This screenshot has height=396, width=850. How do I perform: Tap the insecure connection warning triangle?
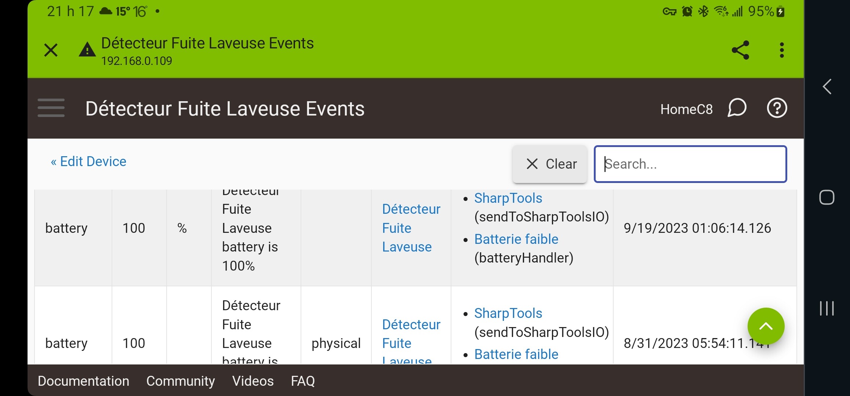[87, 50]
